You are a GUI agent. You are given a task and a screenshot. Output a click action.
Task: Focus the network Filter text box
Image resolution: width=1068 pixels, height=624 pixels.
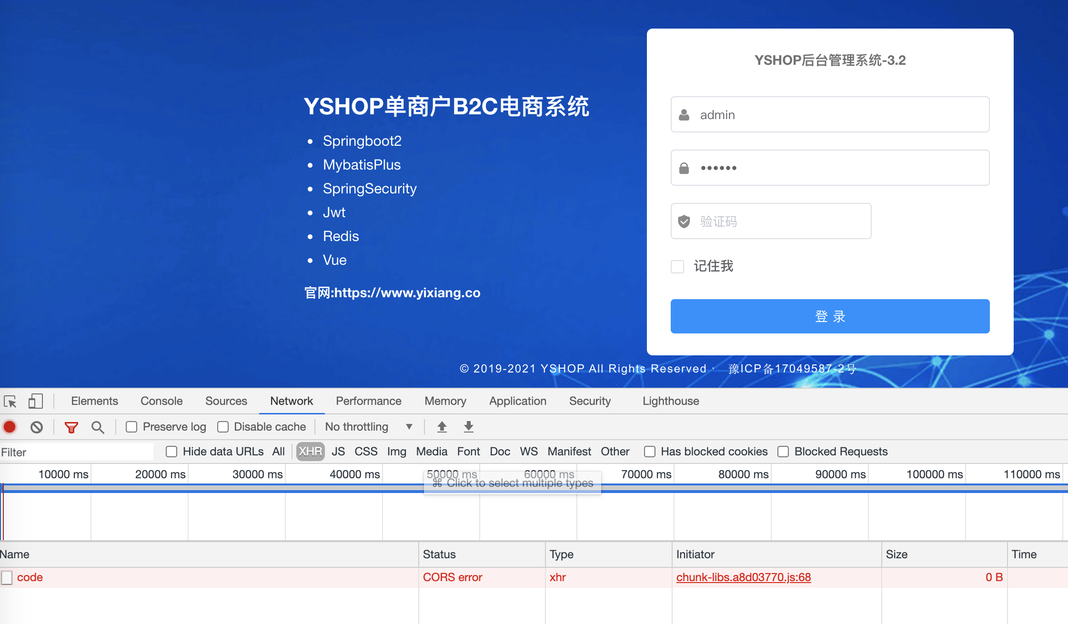[x=77, y=452]
